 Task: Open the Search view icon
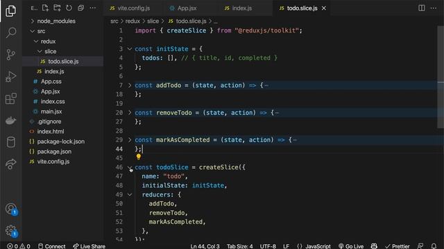(11, 33)
